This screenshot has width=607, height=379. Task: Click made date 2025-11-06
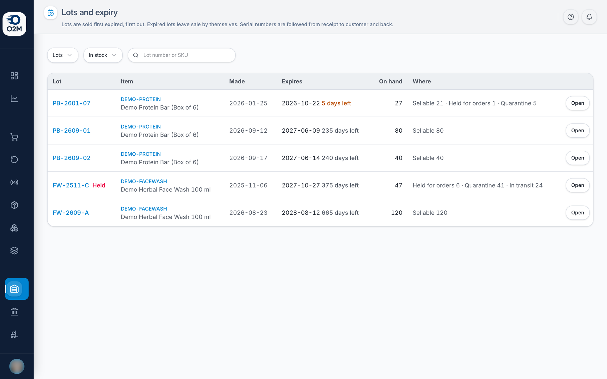pyautogui.click(x=248, y=185)
